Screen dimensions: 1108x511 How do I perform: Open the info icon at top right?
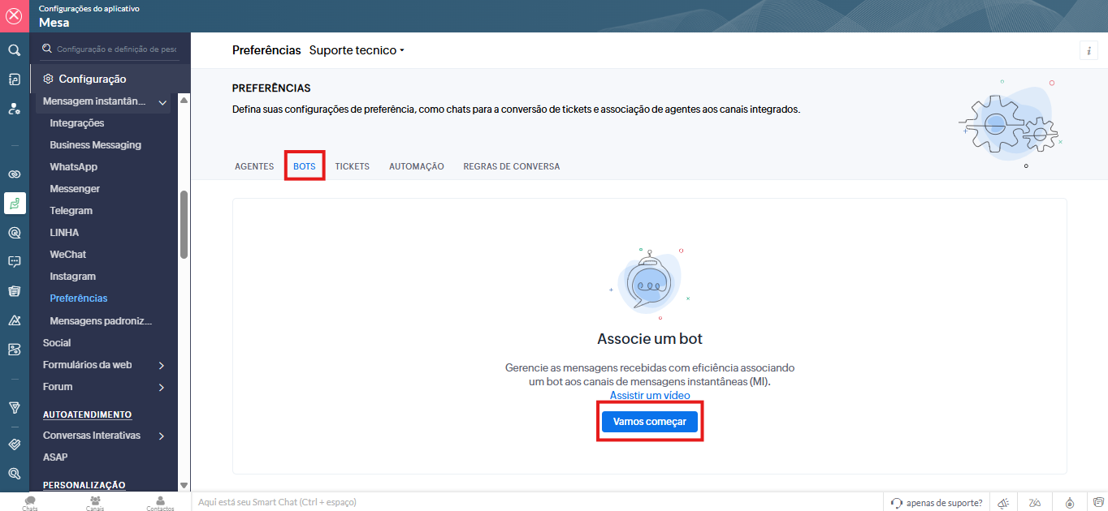(1089, 50)
